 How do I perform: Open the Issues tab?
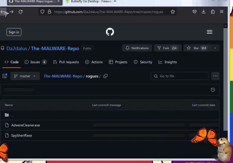tap(36, 62)
